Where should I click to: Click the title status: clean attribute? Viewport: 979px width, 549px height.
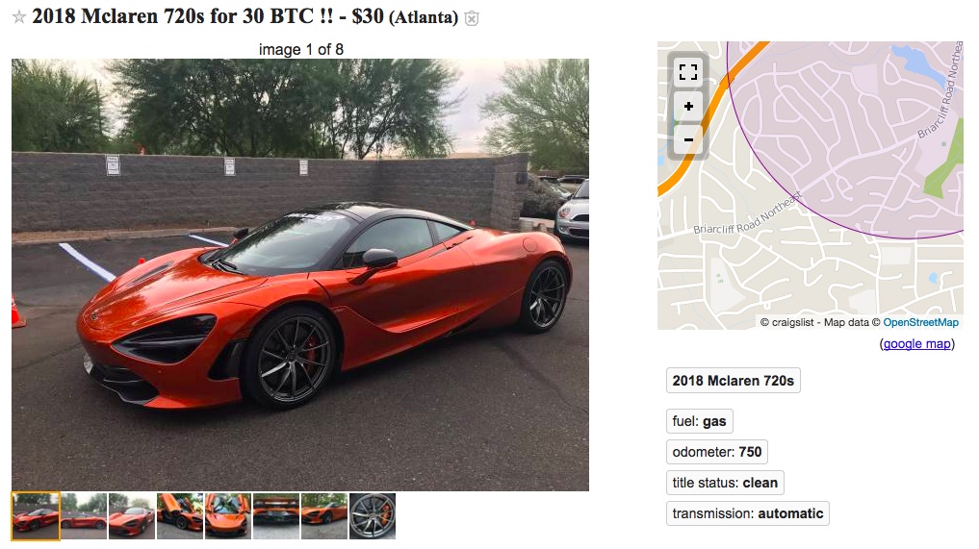[x=725, y=483]
